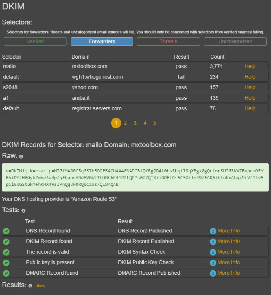
Task: Toggle the Verified selector filter
Action: pyautogui.click(x=35, y=41)
